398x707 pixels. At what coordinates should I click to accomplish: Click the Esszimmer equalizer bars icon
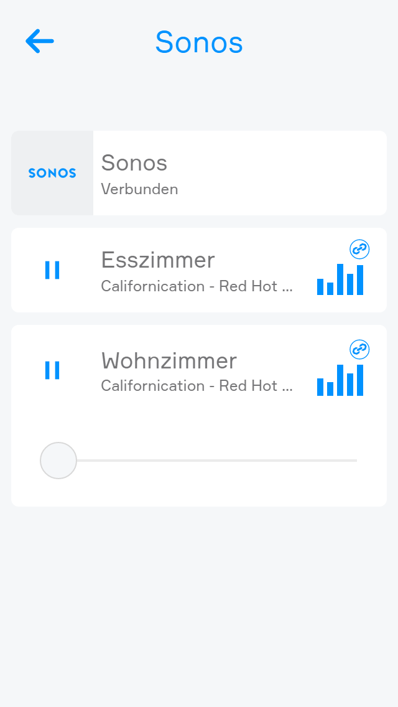pyautogui.click(x=340, y=279)
